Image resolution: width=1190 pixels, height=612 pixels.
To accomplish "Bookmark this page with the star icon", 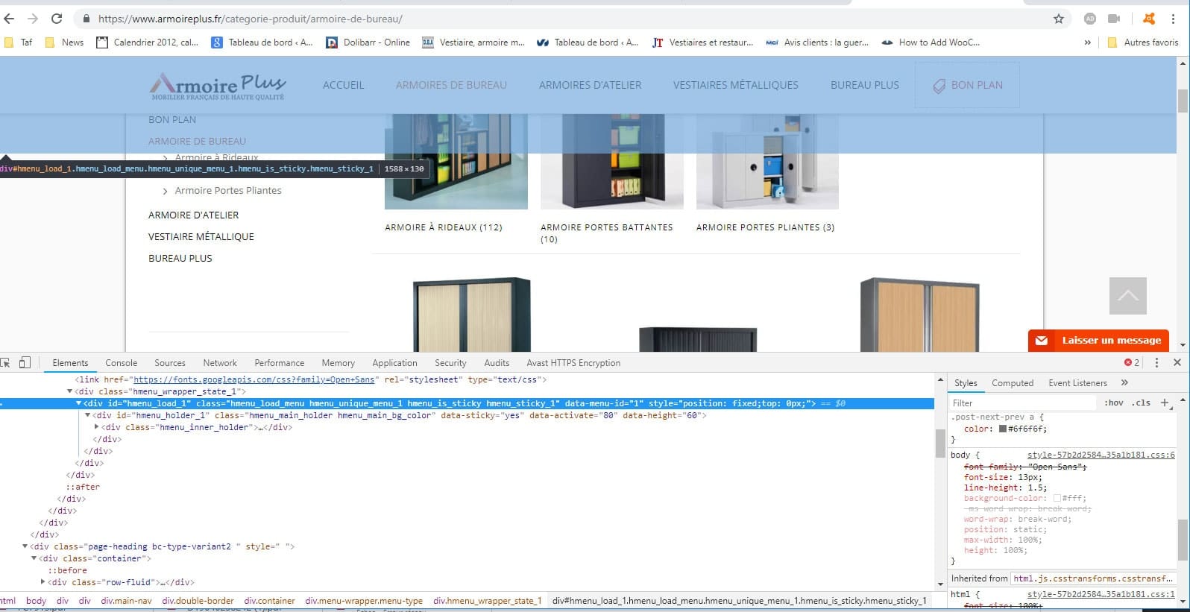I will pyautogui.click(x=1059, y=19).
